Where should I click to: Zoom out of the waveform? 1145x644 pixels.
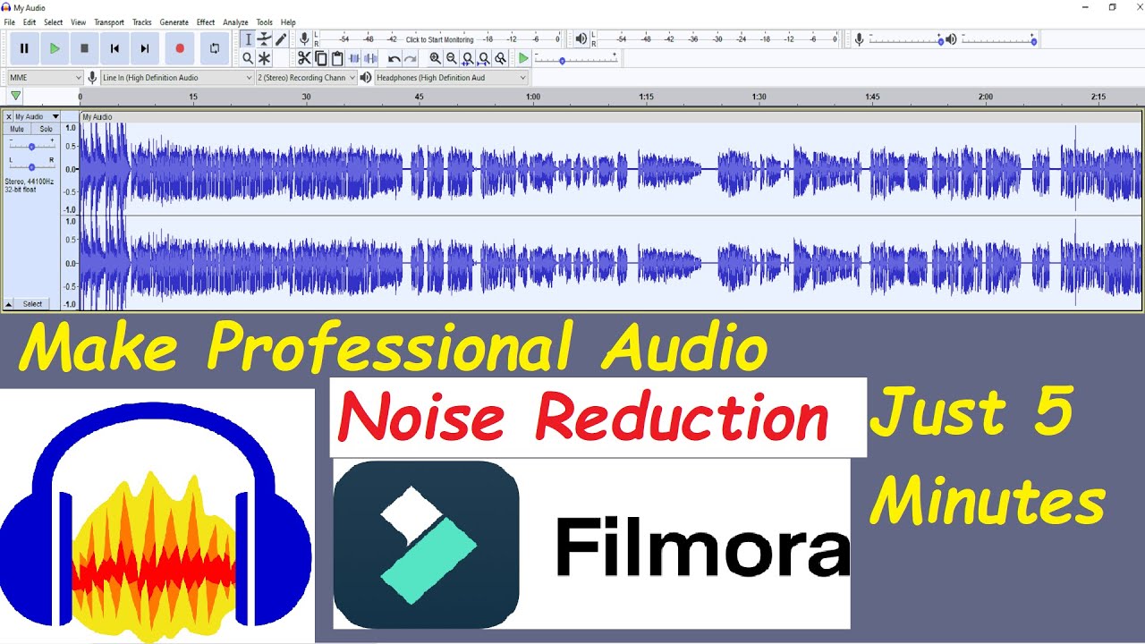(x=451, y=58)
